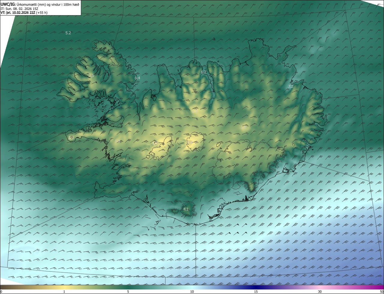Viewport: 384px width, 294px height.
Task: Click the '30' tick label on legend
Action: (320, 292)
